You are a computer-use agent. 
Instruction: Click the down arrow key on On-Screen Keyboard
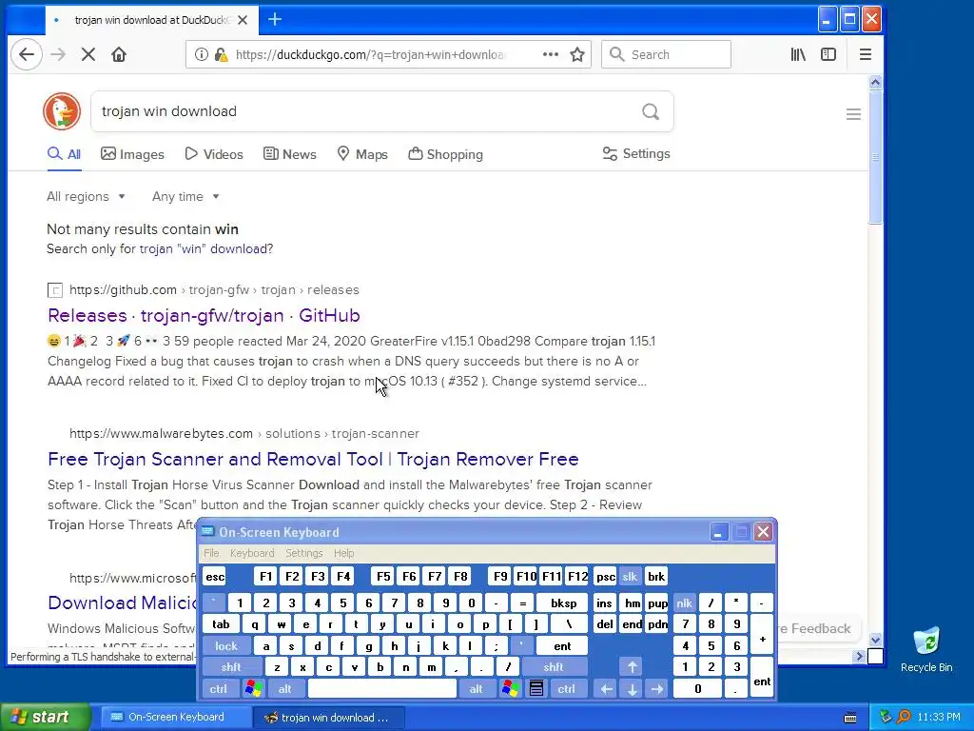[x=632, y=689]
